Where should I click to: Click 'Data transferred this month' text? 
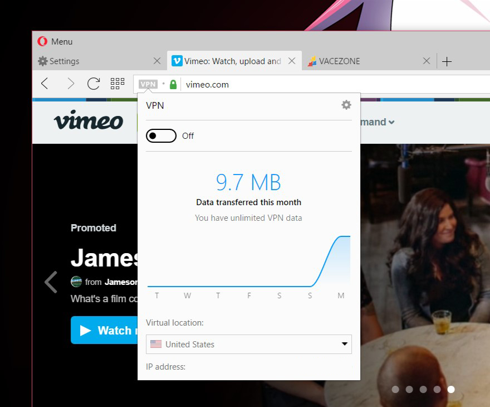(x=249, y=202)
